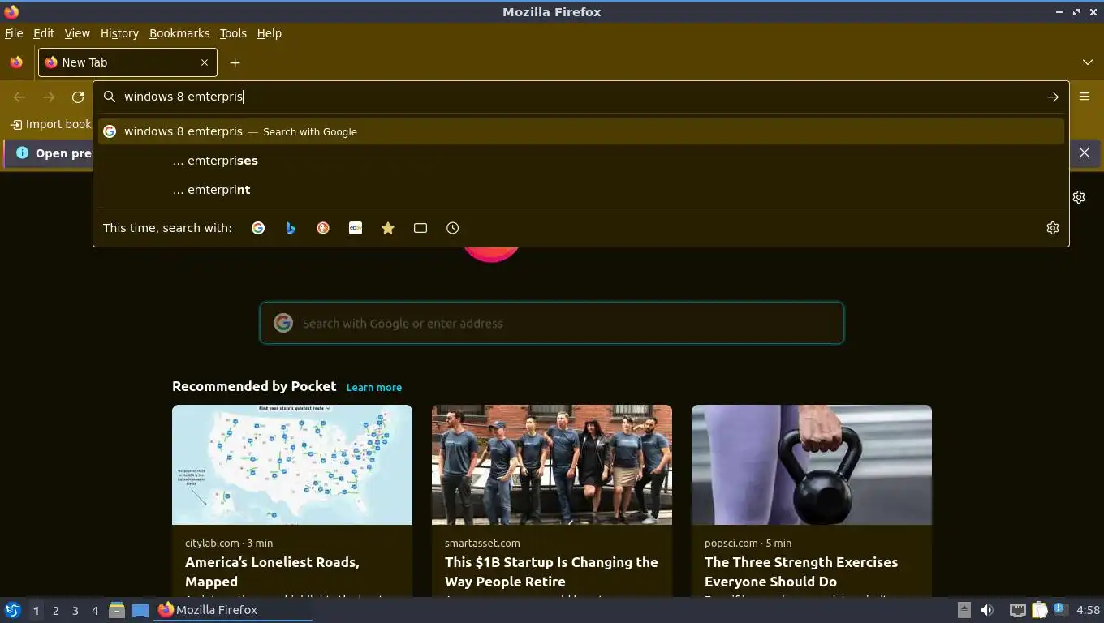Open the File menu
The image size is (1104, 623).
[x=14, y=33]
